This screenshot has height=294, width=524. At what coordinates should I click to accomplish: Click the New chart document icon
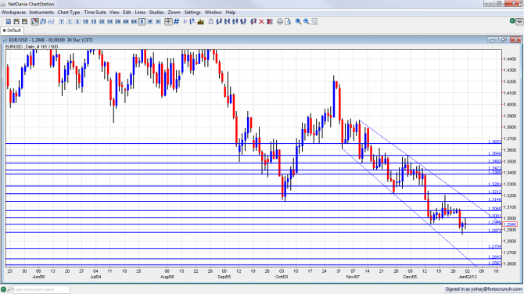click(9, 22)
